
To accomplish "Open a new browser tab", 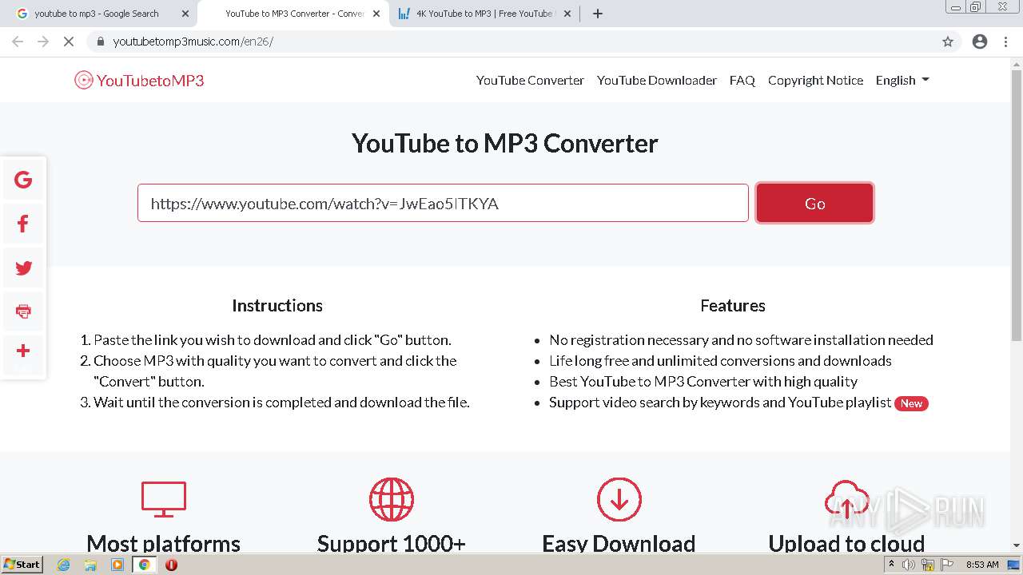I will tap(598, 14).
